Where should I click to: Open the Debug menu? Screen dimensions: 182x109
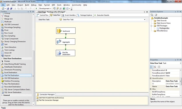[34, 5]
